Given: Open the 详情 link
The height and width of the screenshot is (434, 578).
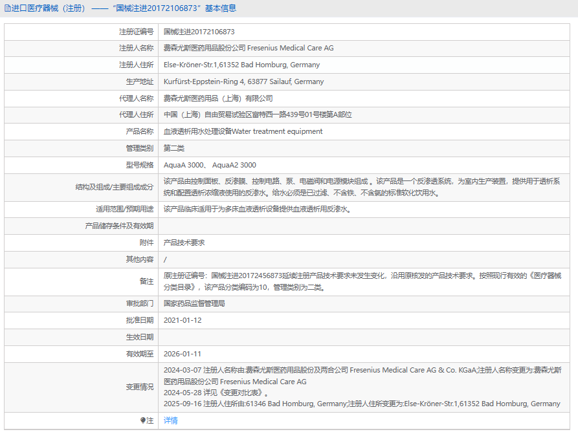Looking at the screenshot, I should [170, 420].
